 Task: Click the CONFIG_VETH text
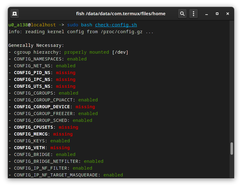click(29, 148)
